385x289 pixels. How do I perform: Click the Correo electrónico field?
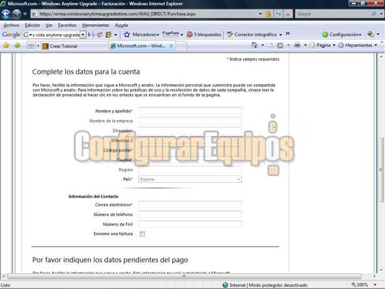[190, 205]
